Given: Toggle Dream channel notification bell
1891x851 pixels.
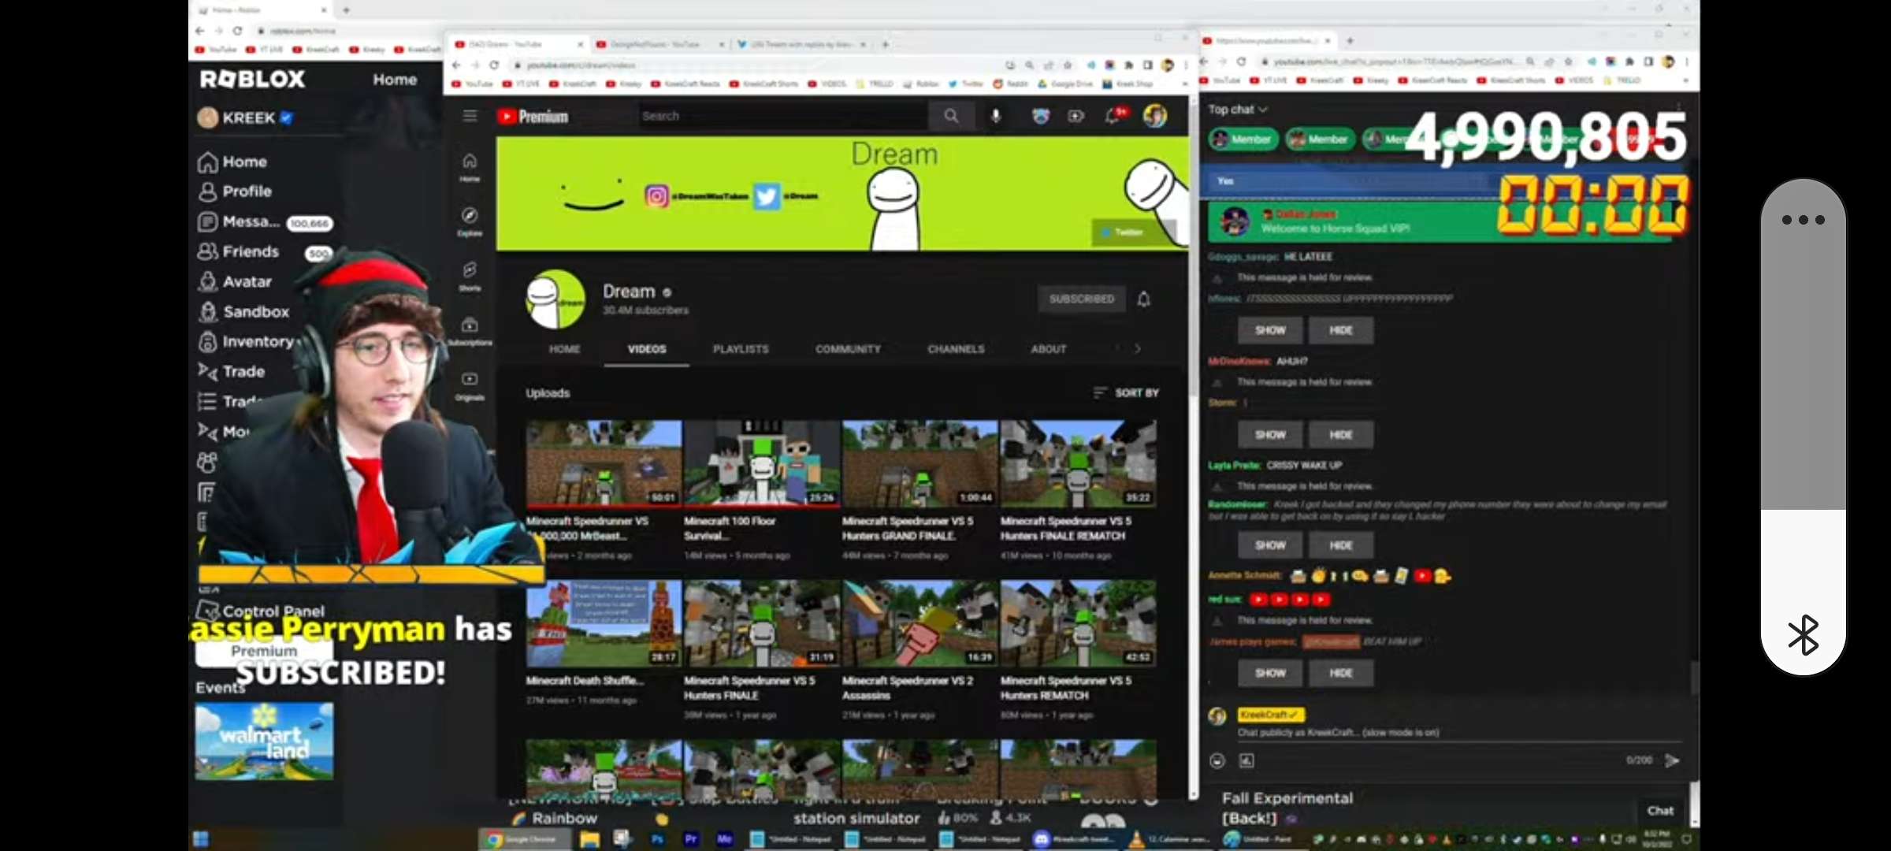Looking at the screenshot, I should click(x=1143, y=299).
